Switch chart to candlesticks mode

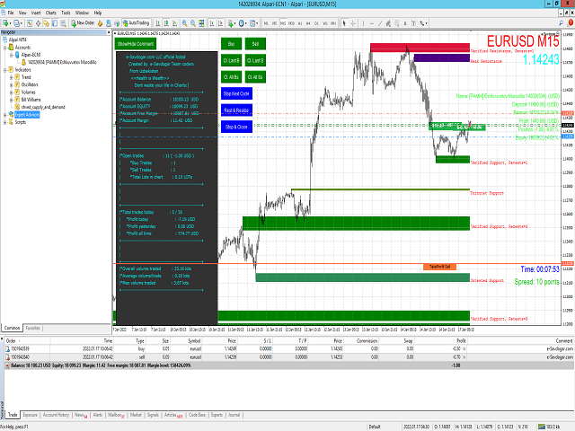pyautogui.click(x=166, y=23)
